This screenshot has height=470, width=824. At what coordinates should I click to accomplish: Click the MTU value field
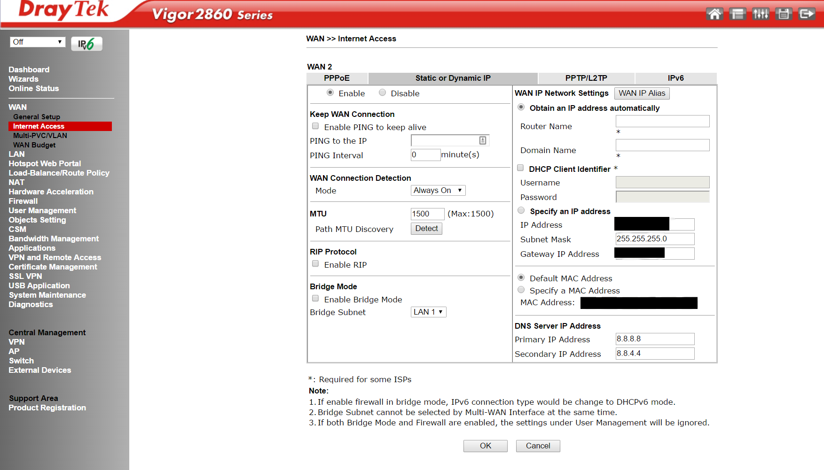click(x=427, y=214)
